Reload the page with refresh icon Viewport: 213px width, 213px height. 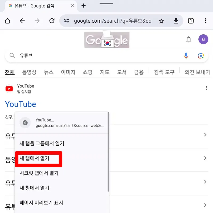[52, 21]
